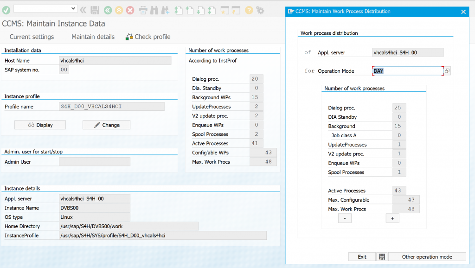Click Other operation mode in the dialog

(427, 256)
